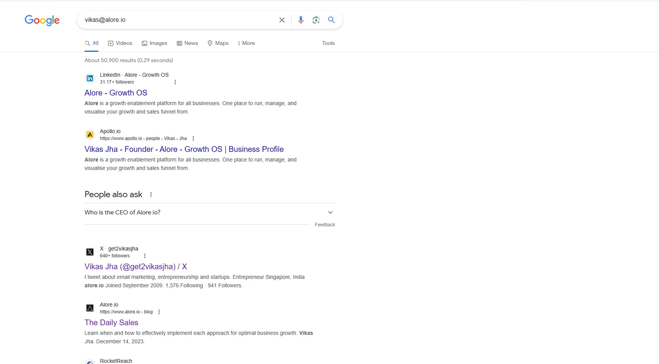Click the Alore.io favicon
Image resolution: width=659 pixels, height=364 pixels.
click(90, 308)
